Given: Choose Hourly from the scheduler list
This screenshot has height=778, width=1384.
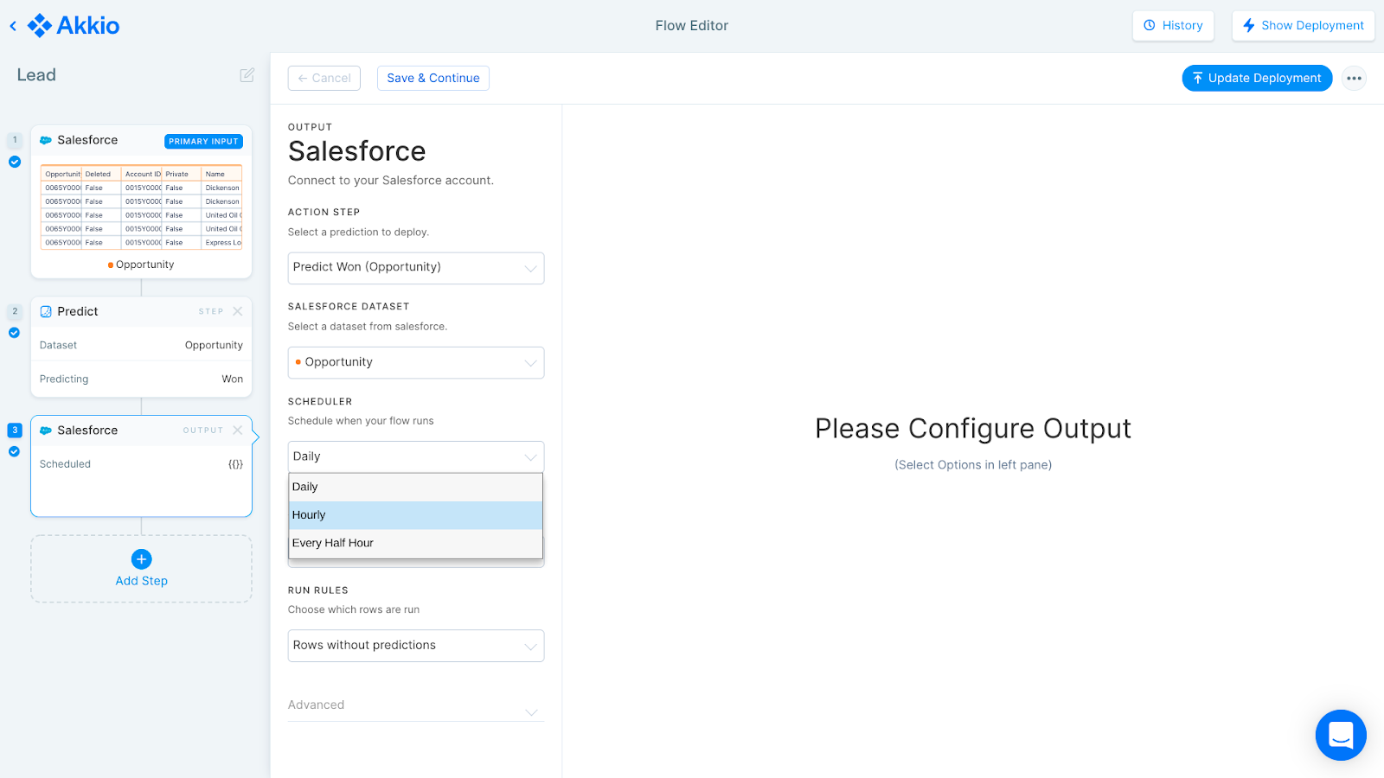Looking at the screenshot, I should [x=416, y=515].
